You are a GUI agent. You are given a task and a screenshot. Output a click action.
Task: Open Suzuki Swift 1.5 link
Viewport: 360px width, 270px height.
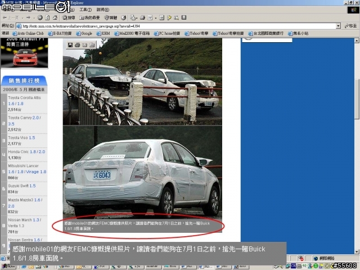(x=33, y=186)
